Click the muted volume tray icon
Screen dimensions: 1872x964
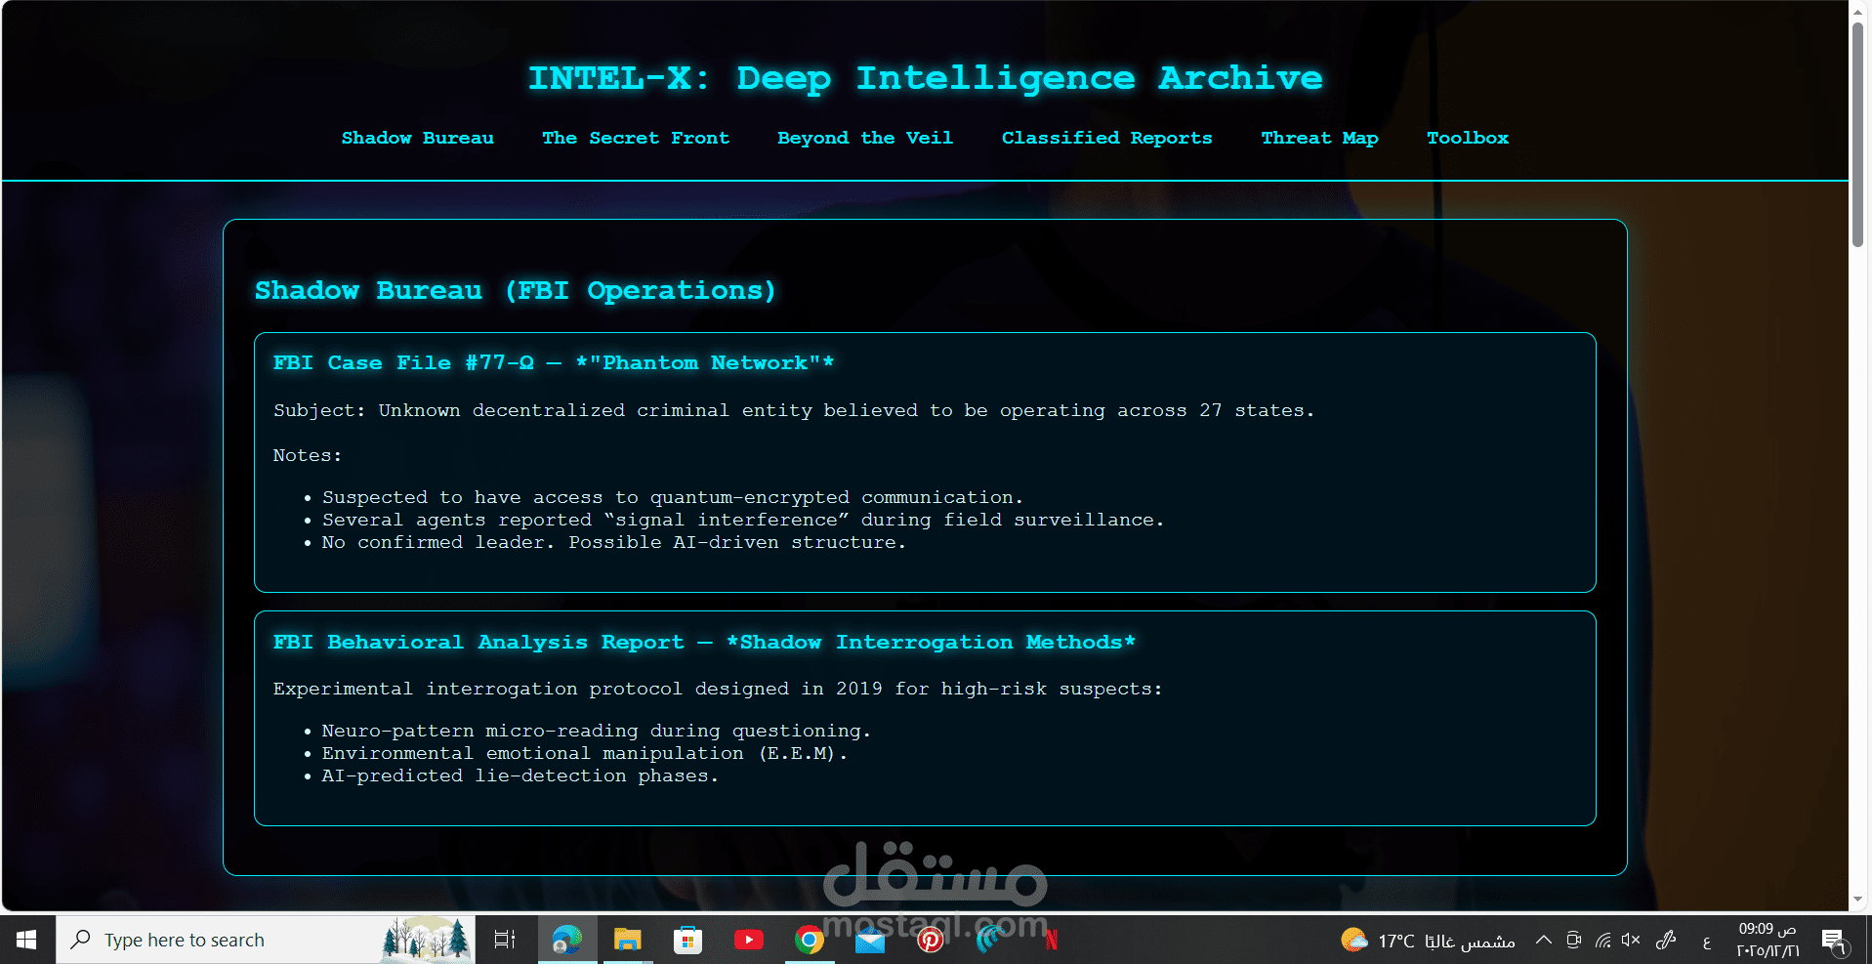(x=1631, y=940)
